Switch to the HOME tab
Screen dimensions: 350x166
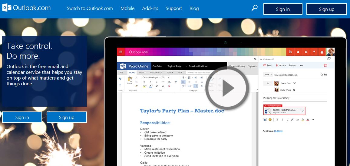click(132, 72)
